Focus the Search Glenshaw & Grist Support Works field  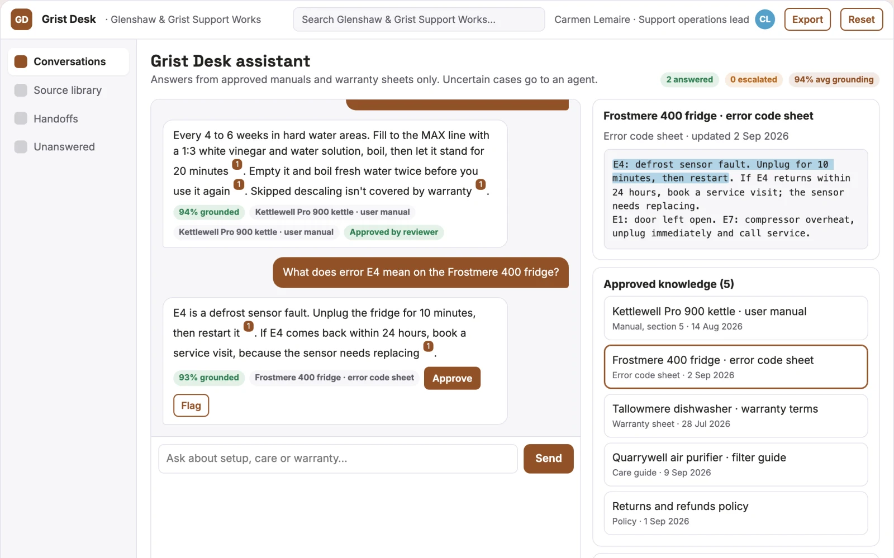[419, 20]
